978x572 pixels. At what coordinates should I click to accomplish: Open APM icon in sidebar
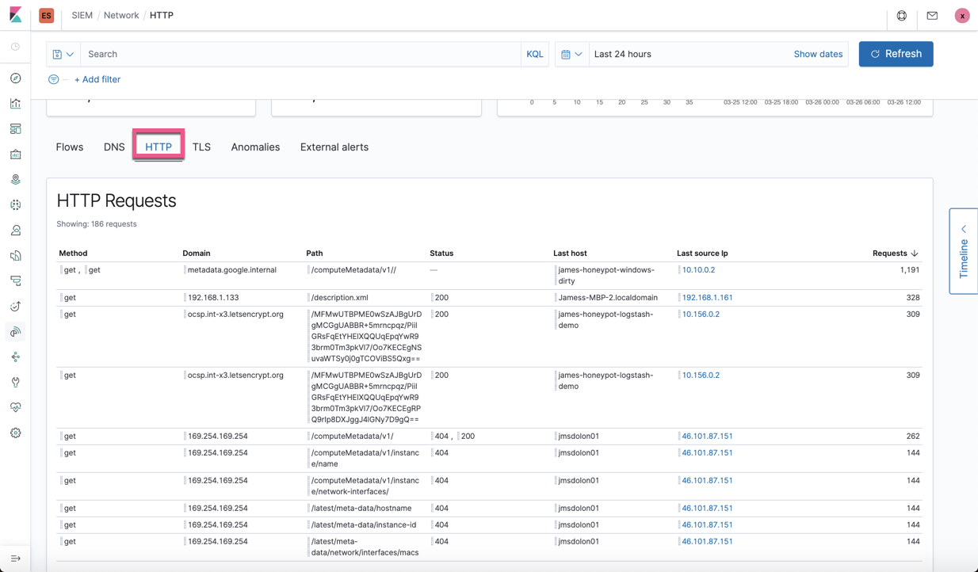coord(15,281)
